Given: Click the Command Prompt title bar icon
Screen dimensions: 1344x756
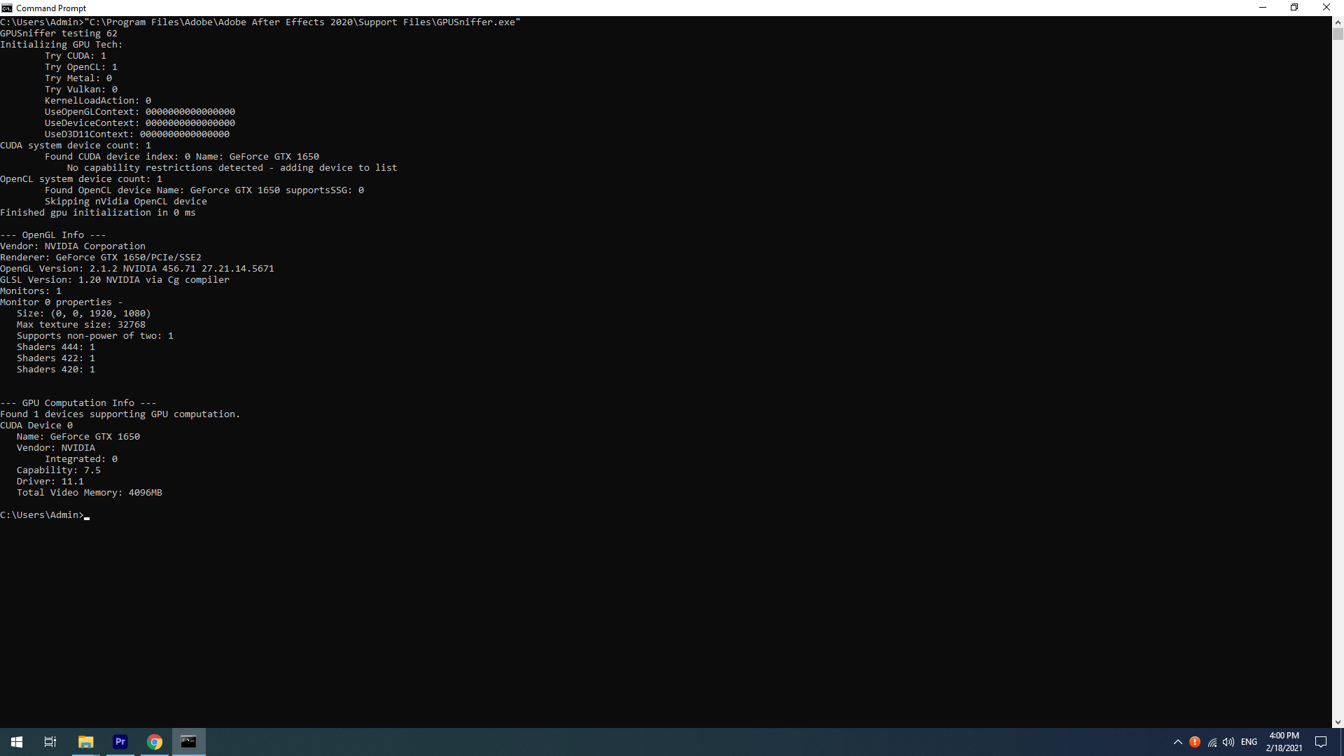Looking at the screenshot, I should click(x=7, y=8).
